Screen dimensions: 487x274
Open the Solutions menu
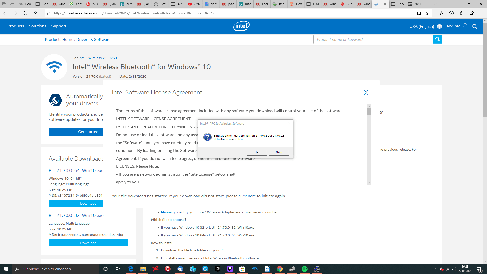pyautogui.click(x=38, y=26)
